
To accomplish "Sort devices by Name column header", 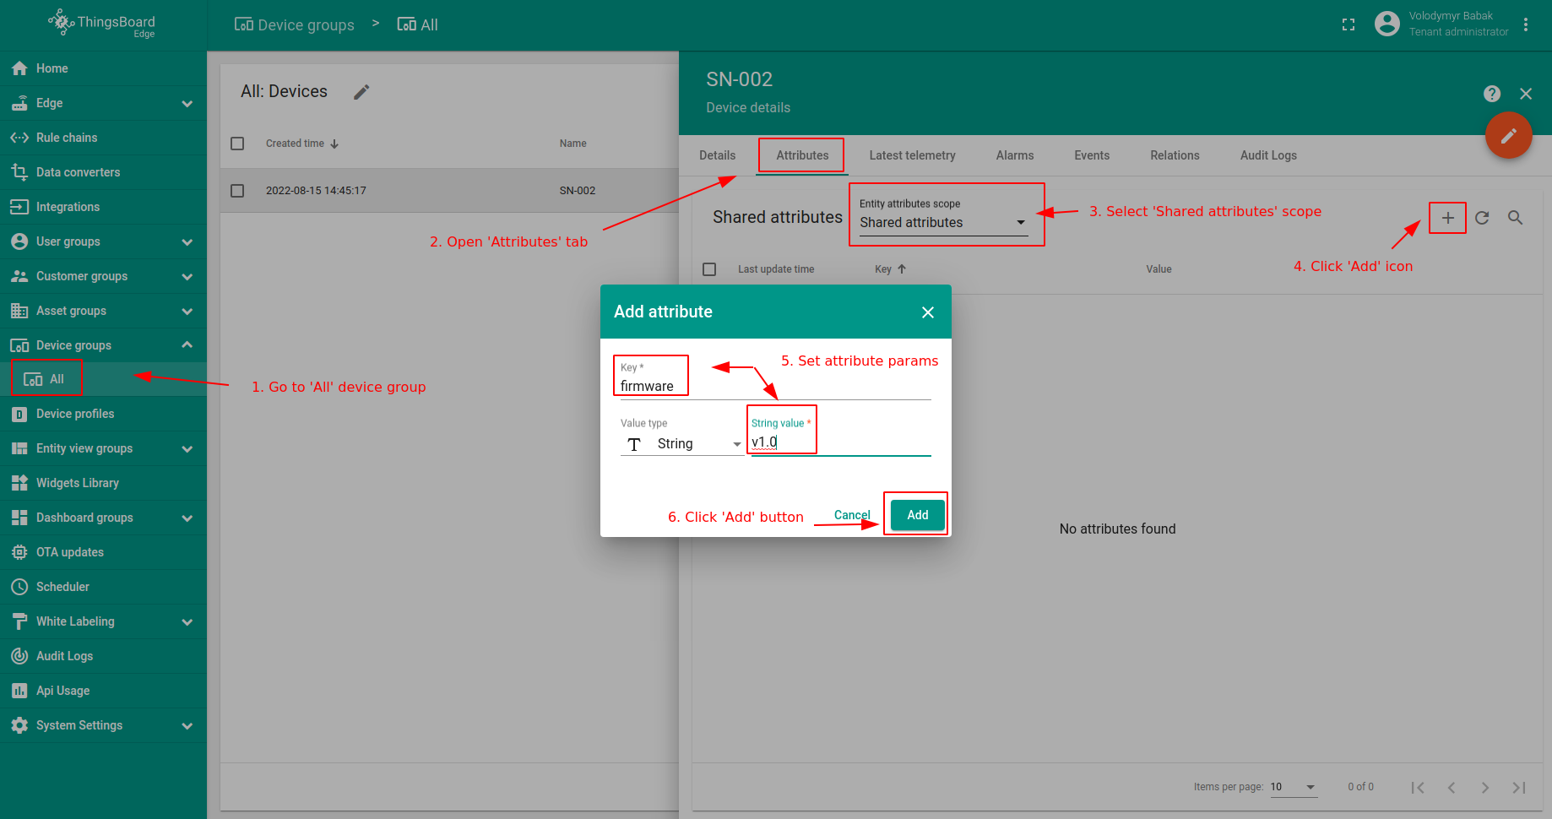I will pyautogui.click(x=573, y=144).
